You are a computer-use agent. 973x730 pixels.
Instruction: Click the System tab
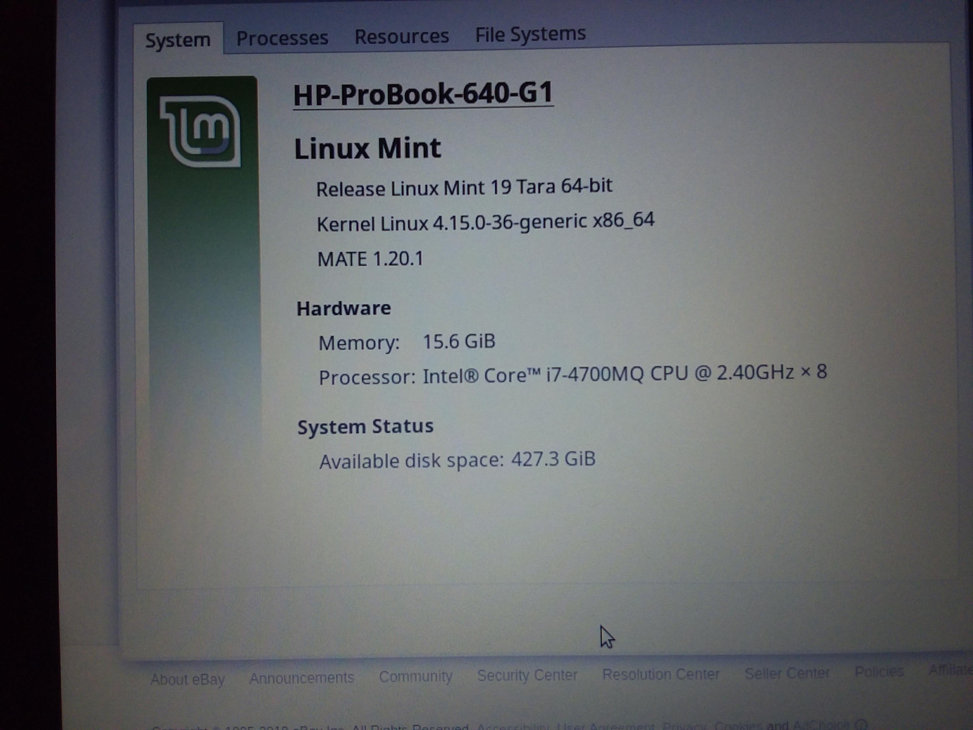coord(178,40)
